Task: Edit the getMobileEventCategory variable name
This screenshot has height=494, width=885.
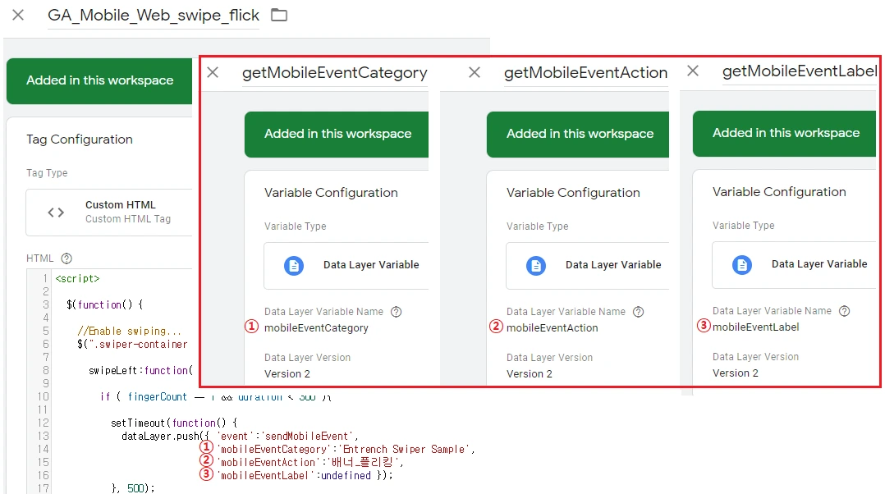Action: coord(335,73)
